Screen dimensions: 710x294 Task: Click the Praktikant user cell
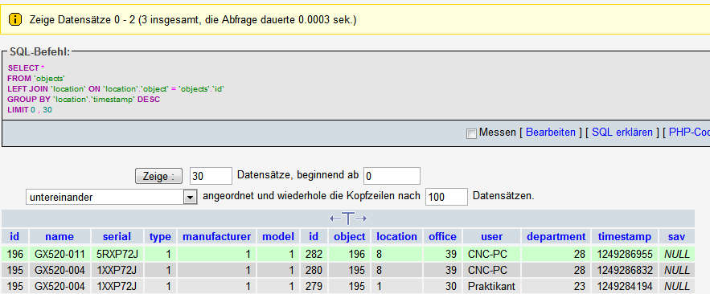(x=492, y=286)
